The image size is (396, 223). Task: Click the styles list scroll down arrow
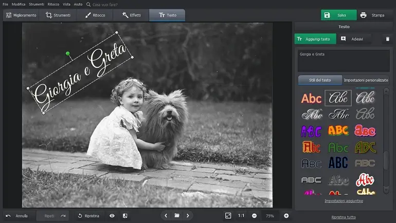point(386,190)
